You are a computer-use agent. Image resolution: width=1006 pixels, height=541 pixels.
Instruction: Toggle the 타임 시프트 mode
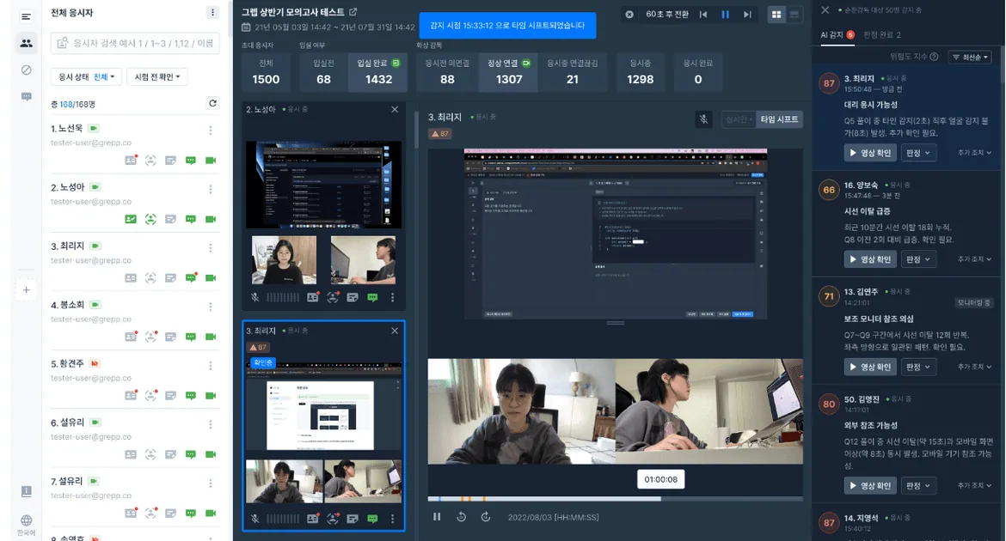[x=779, y=119]
